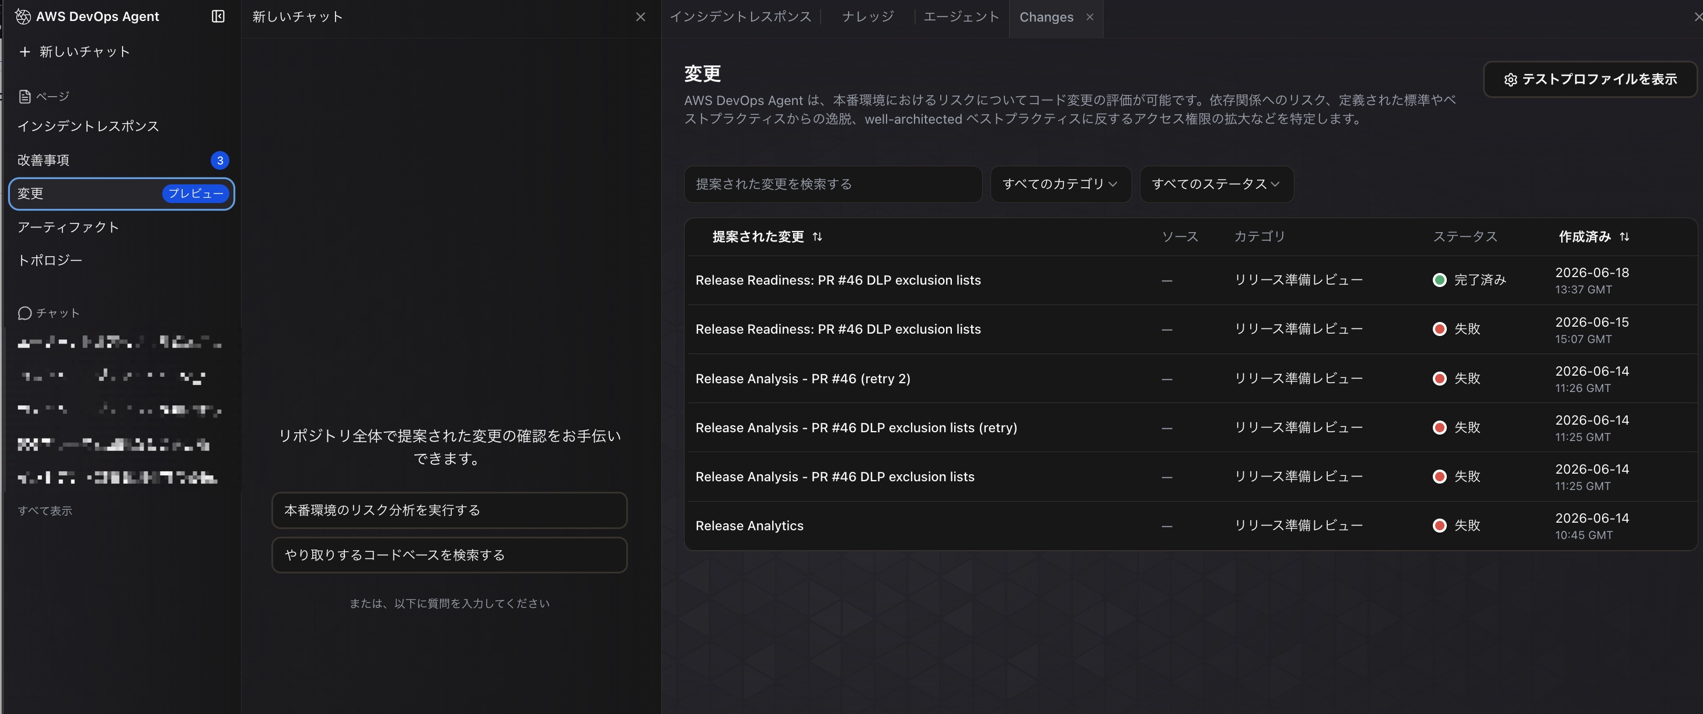Collapse the sidebar with the panel icon
This screenshot has width=1703, height=714.
coord(218,16)
